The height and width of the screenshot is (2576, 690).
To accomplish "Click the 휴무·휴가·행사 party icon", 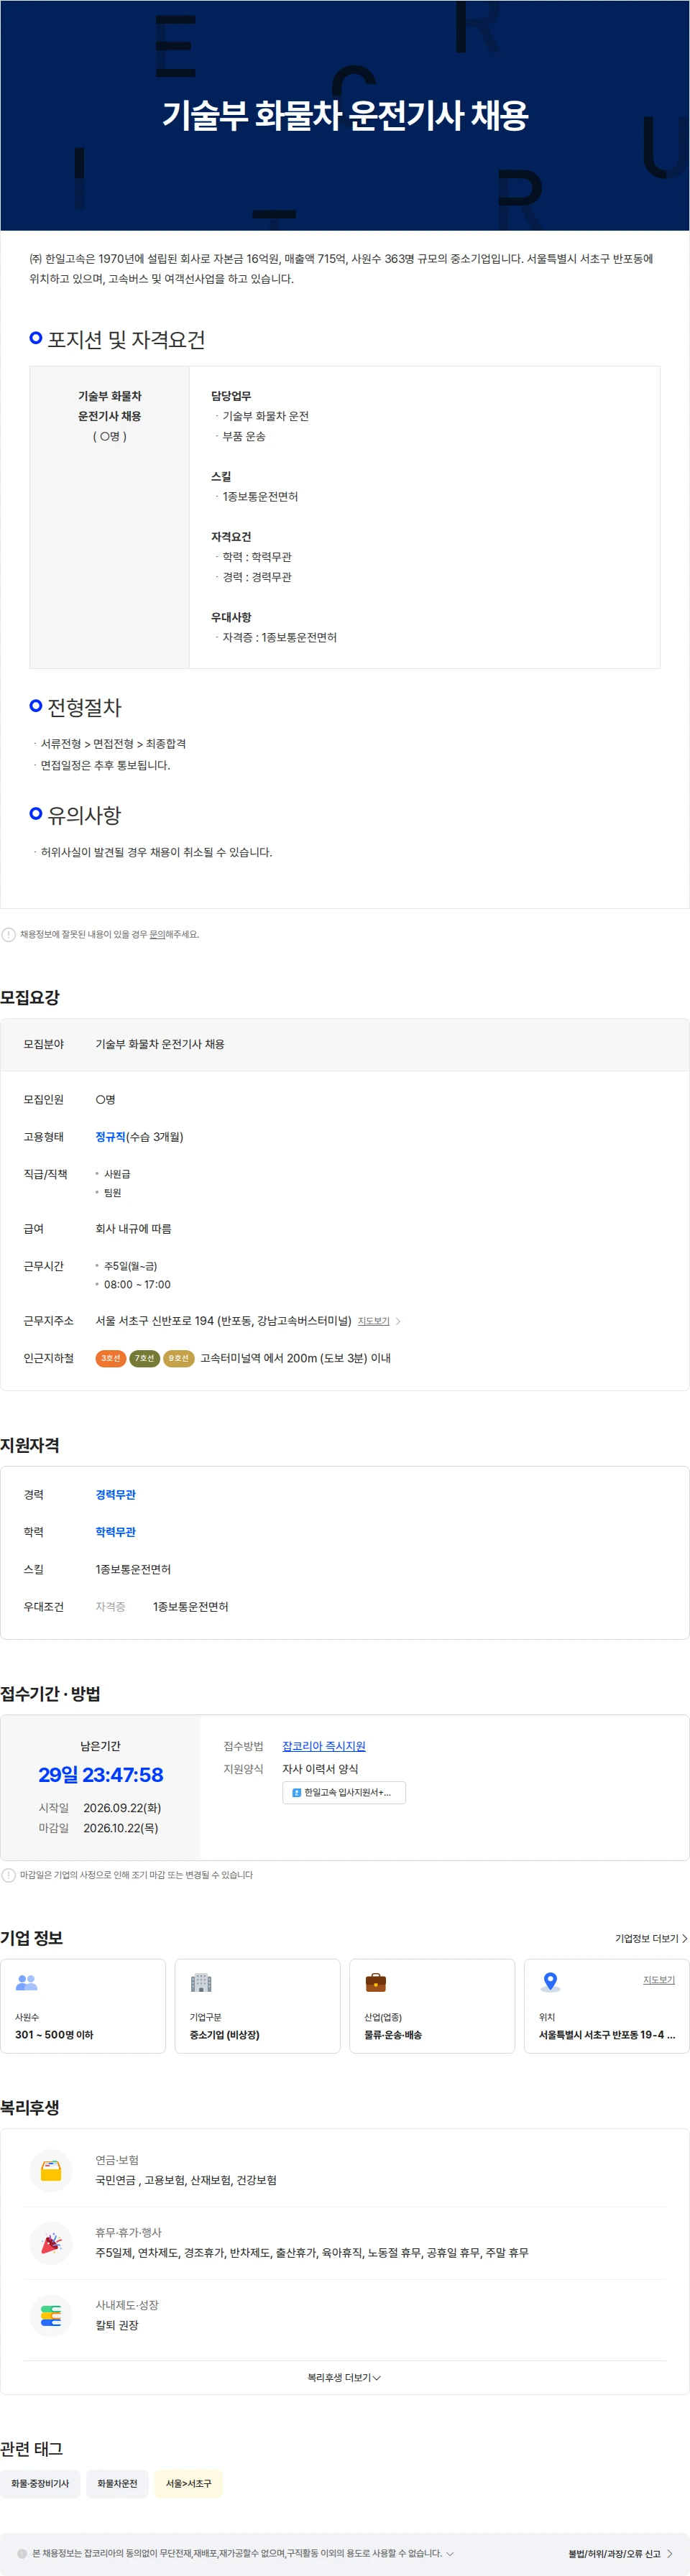I will tap(51, 2243).
